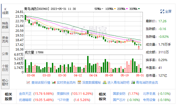Image resolution: width=177 pixels, height=109 pixels.
Task: Open related stock 荣旗科技
Action: [x=63, y=93]
